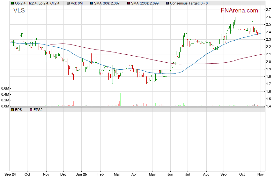The width and height of the screenshot is (274, 181).
Task: Select the EPS2 label in lower panel
Action: click(38, 110)
